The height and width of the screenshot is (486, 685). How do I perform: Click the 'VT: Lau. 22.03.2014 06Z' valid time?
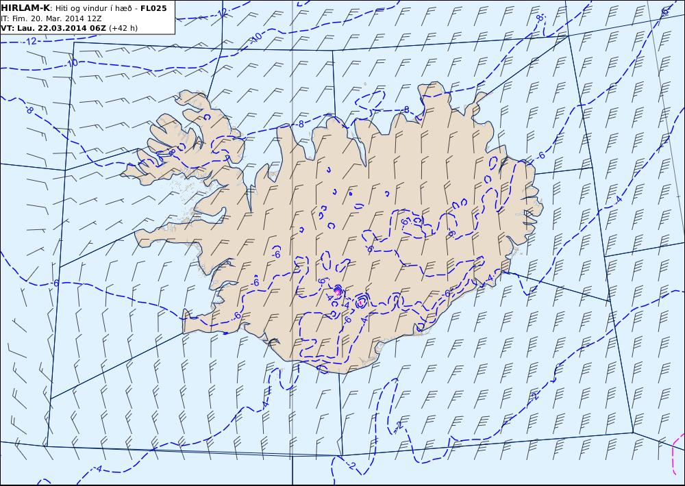53,28
